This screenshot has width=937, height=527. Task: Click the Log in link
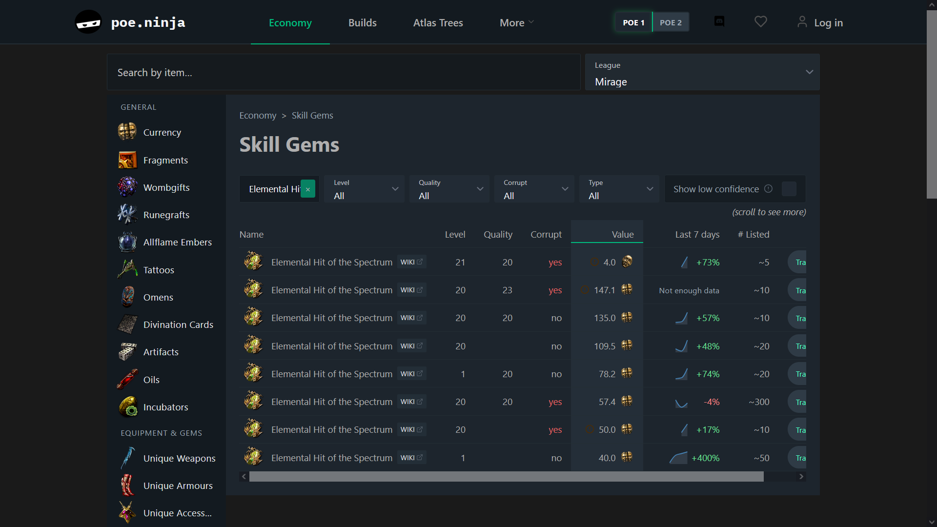point(828,22)
